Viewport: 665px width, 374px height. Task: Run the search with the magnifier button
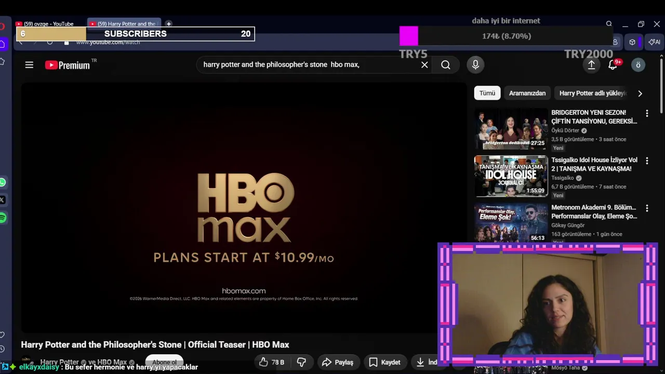[446, 65]
